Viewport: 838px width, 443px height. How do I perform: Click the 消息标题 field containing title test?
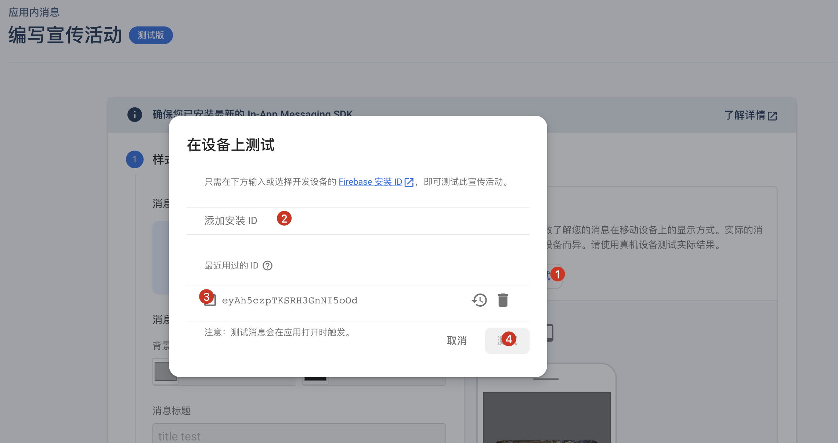click(x=299, y=436)
